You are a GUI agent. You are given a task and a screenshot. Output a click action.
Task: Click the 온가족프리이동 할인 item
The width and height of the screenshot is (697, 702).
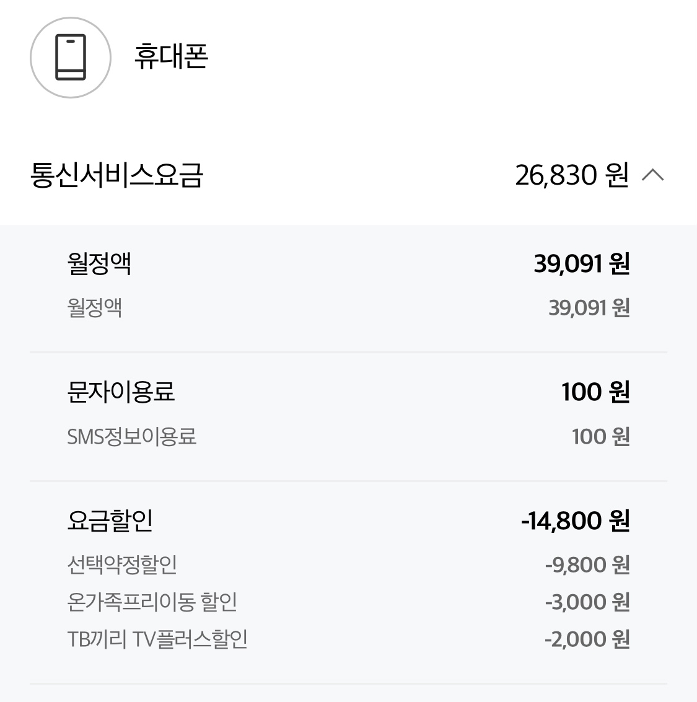click(x=152, y=602)
